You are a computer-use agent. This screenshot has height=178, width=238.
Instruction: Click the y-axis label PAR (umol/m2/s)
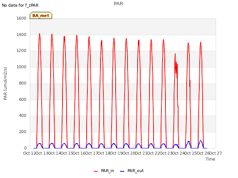[x=5, y=83]
